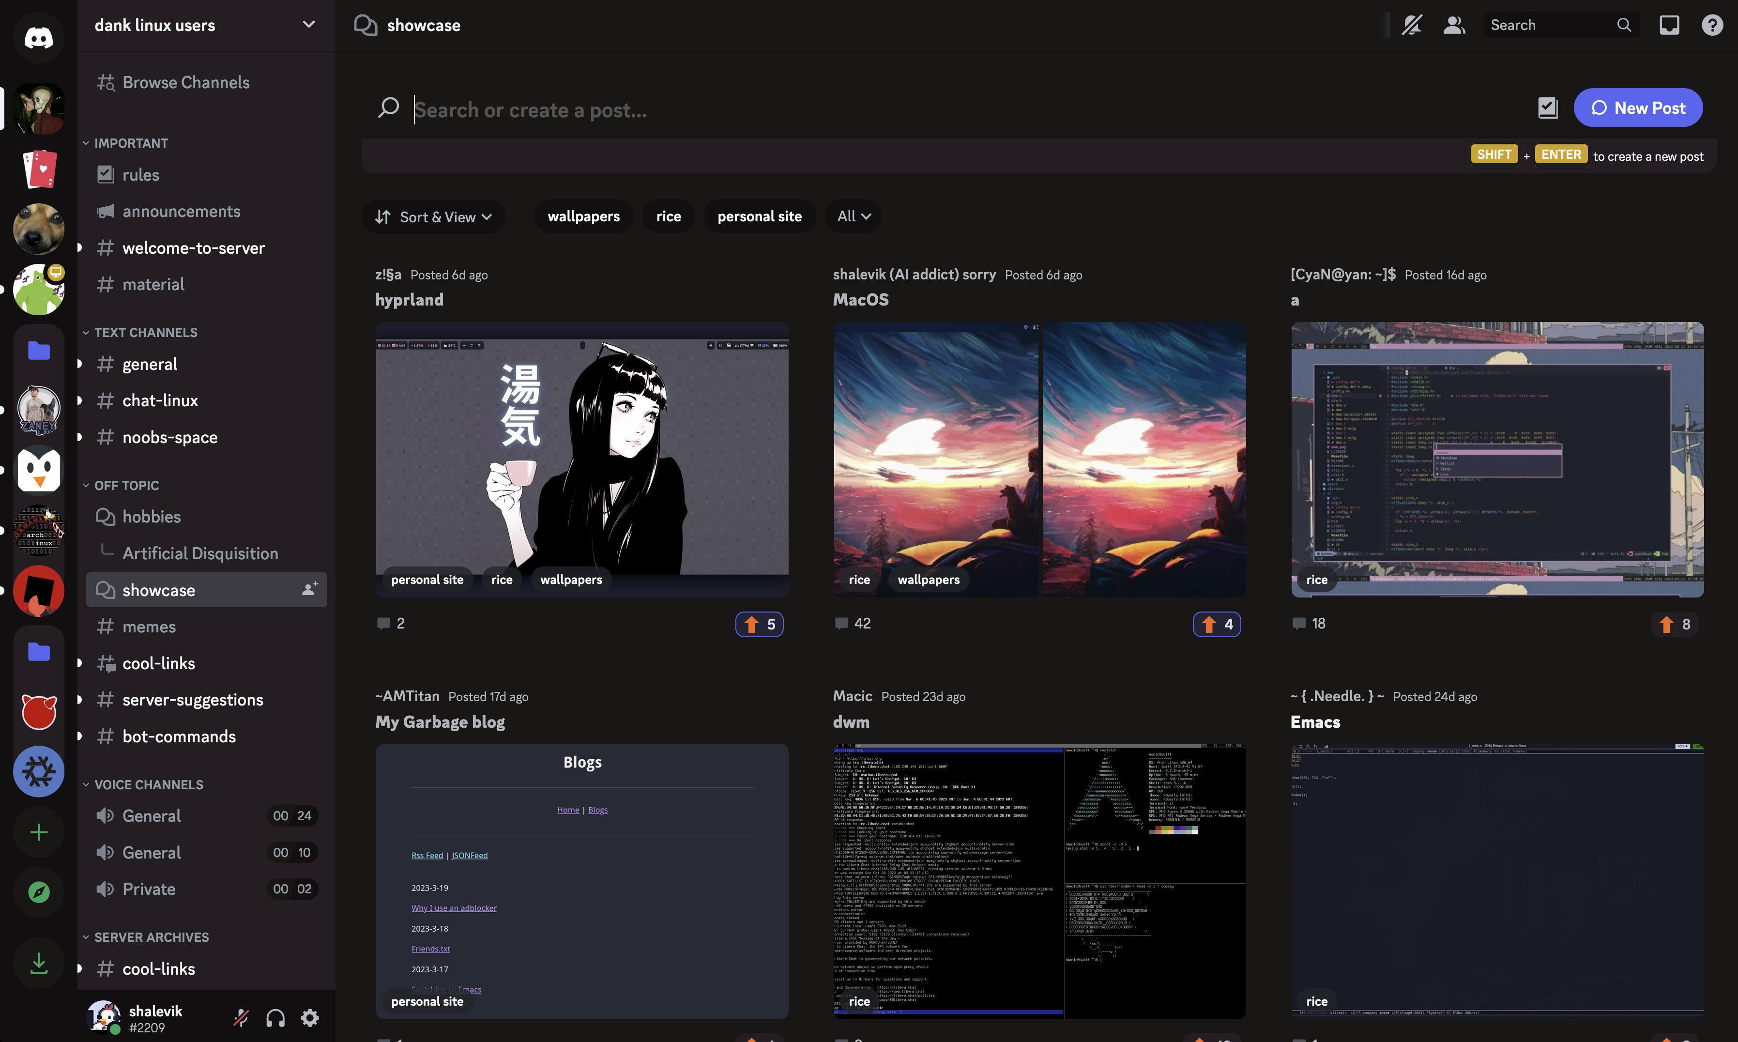
Task: Open post guidelines checklist icon
Action: tap(1547, 107)
